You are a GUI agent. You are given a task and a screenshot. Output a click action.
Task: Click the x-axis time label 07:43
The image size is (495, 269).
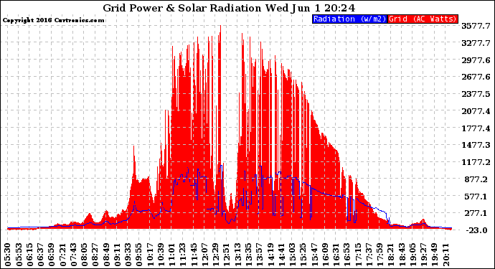[x=74, y=255]
